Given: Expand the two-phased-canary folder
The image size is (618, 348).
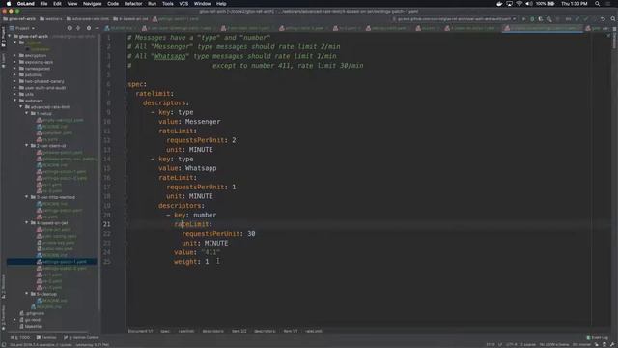Looking at the screenshot, I should click(x=15, y=81).
